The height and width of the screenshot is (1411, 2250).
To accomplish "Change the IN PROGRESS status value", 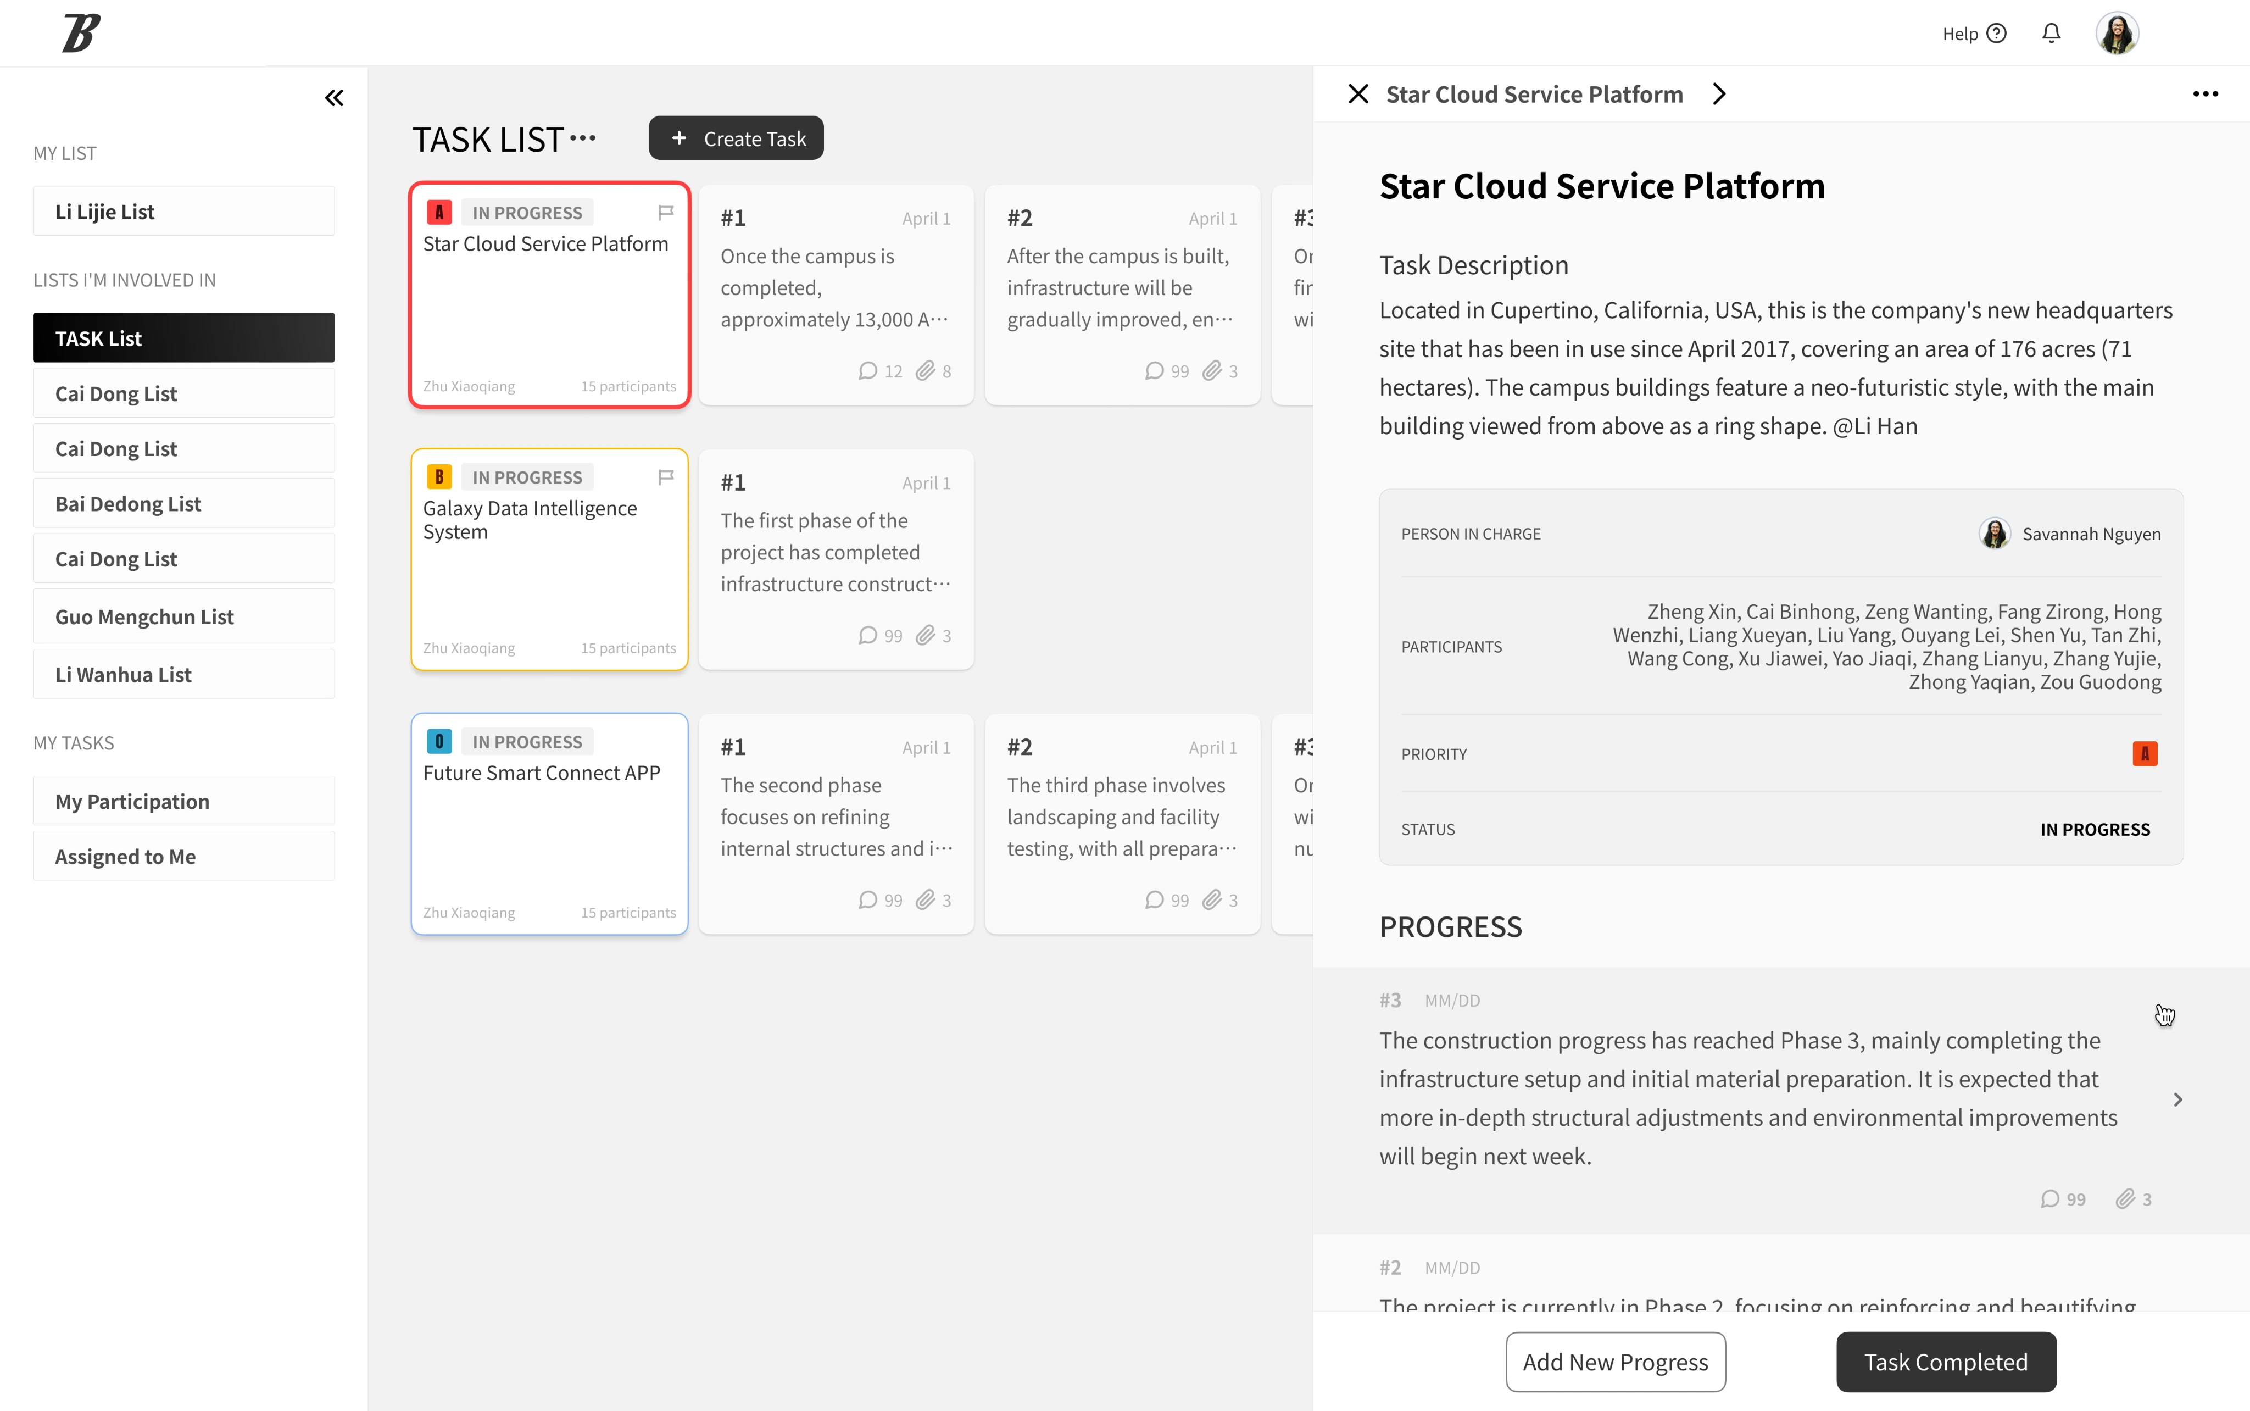I will (2094, 830).
